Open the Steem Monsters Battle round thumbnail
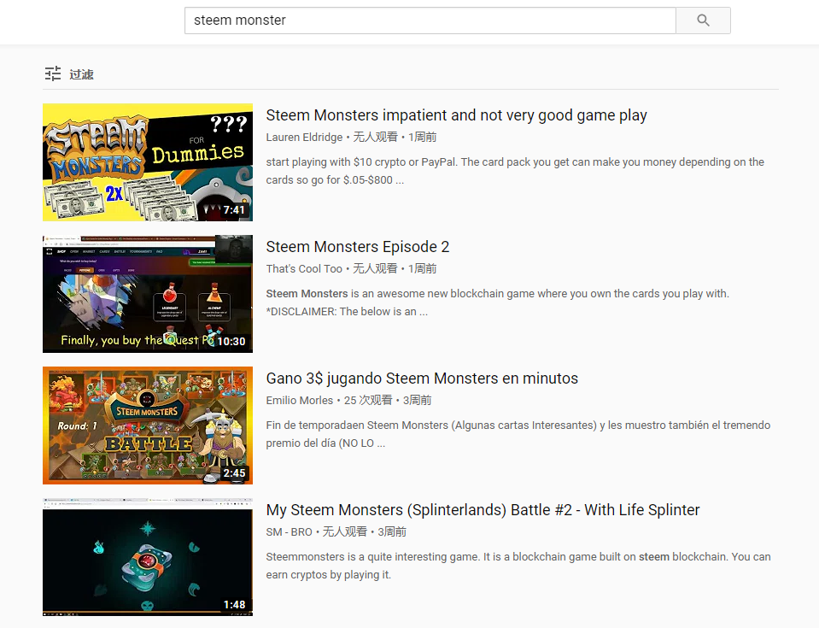The width and height of the screenshot is (819, 628). (148, 426)
